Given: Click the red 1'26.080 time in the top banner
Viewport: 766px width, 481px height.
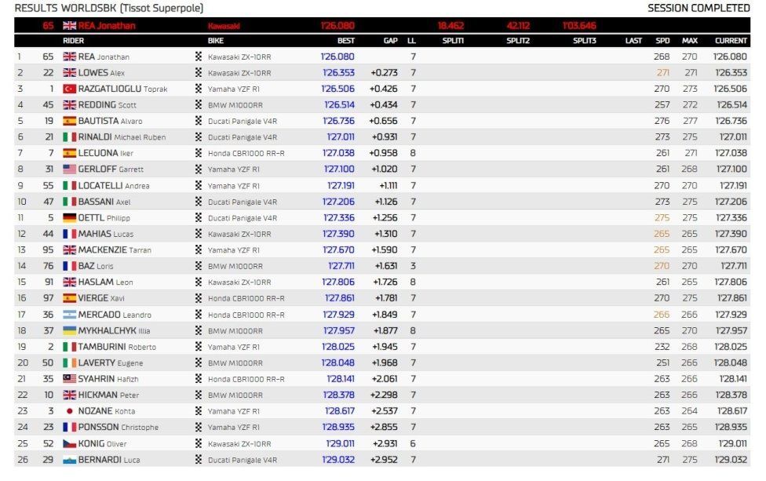Looking at the screenshot, I should tap(337, 26).
